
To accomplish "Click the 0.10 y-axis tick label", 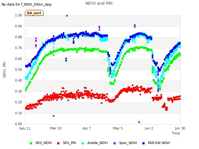I will tap(19, 113).
